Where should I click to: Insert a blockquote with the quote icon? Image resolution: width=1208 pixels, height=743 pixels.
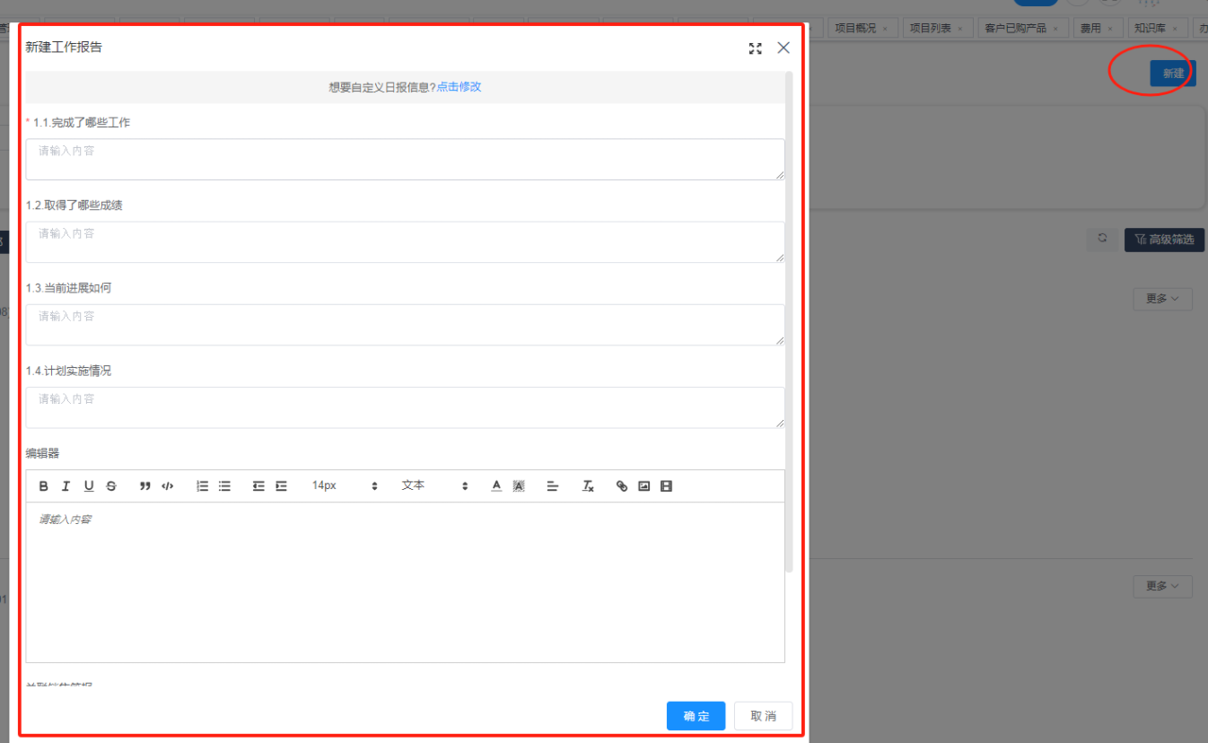click(145, 486)
